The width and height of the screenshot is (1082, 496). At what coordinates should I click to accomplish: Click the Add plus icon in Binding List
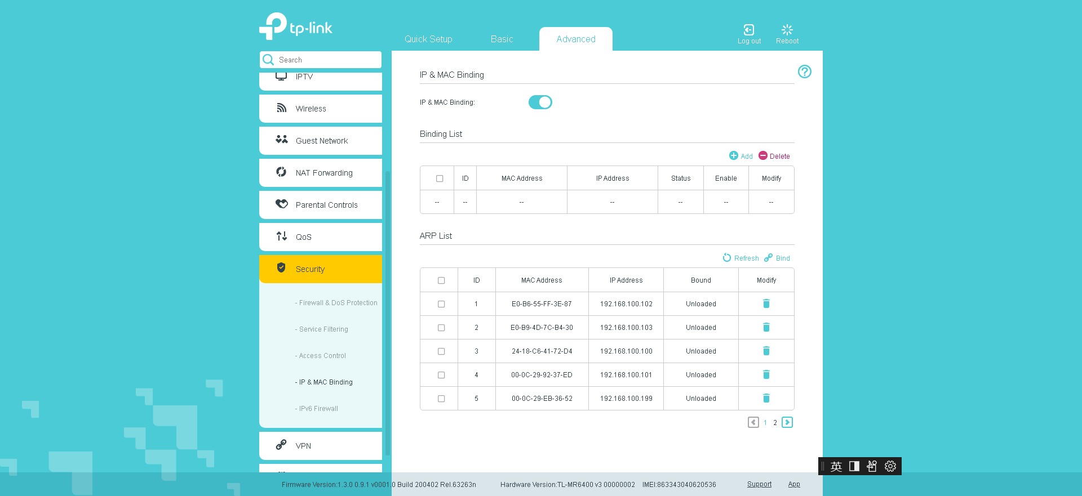tap(734, 155)
